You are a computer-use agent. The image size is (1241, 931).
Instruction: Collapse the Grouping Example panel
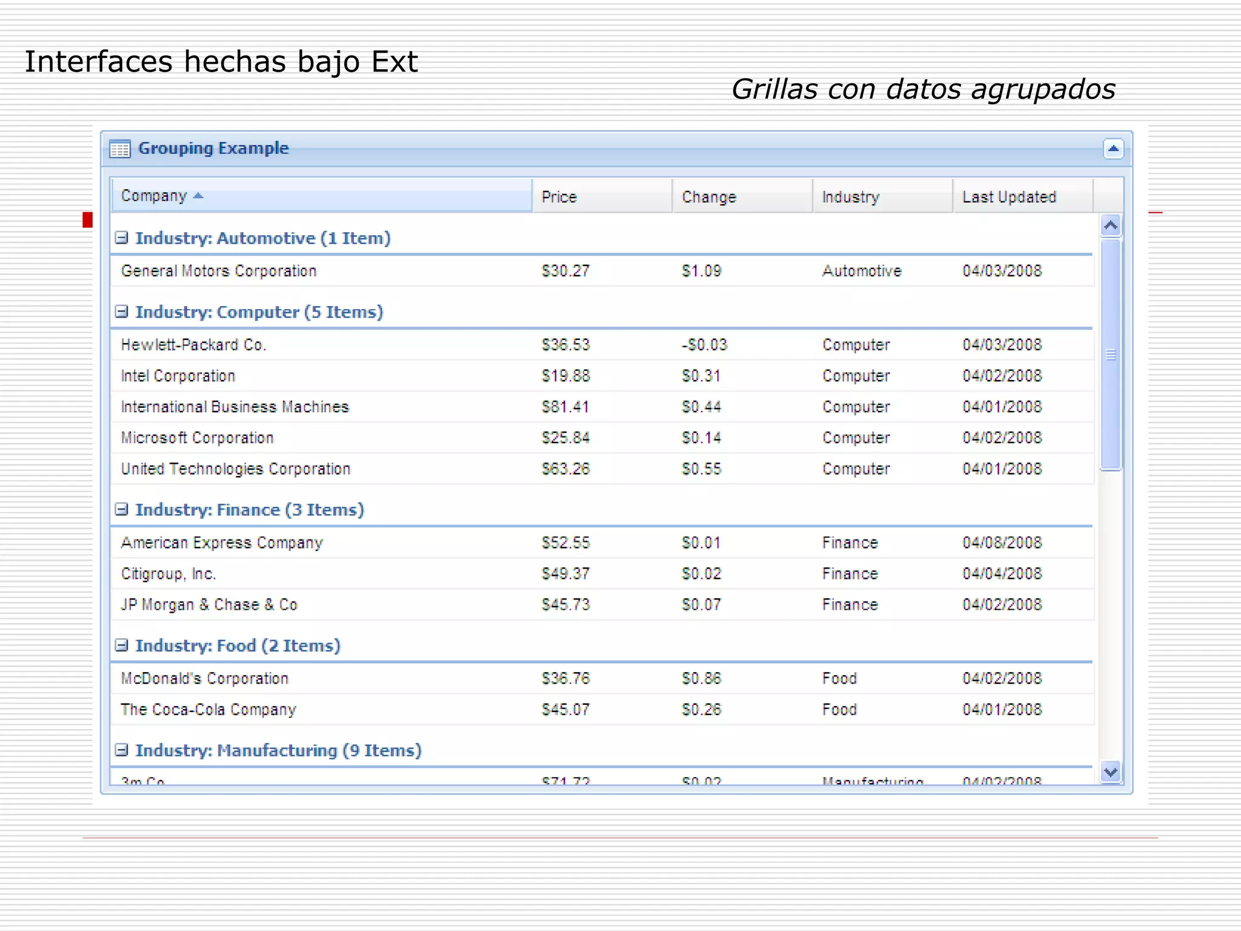point(1113,148)
